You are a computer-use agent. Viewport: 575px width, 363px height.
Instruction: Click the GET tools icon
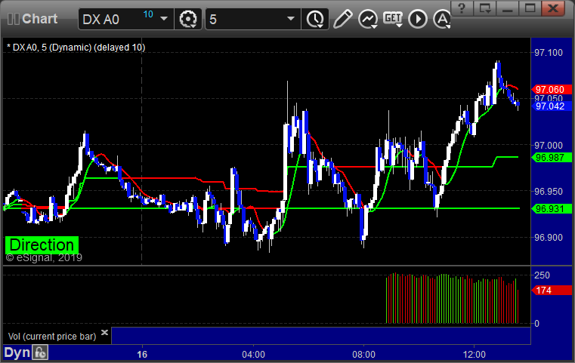click(x=393, y=19)
